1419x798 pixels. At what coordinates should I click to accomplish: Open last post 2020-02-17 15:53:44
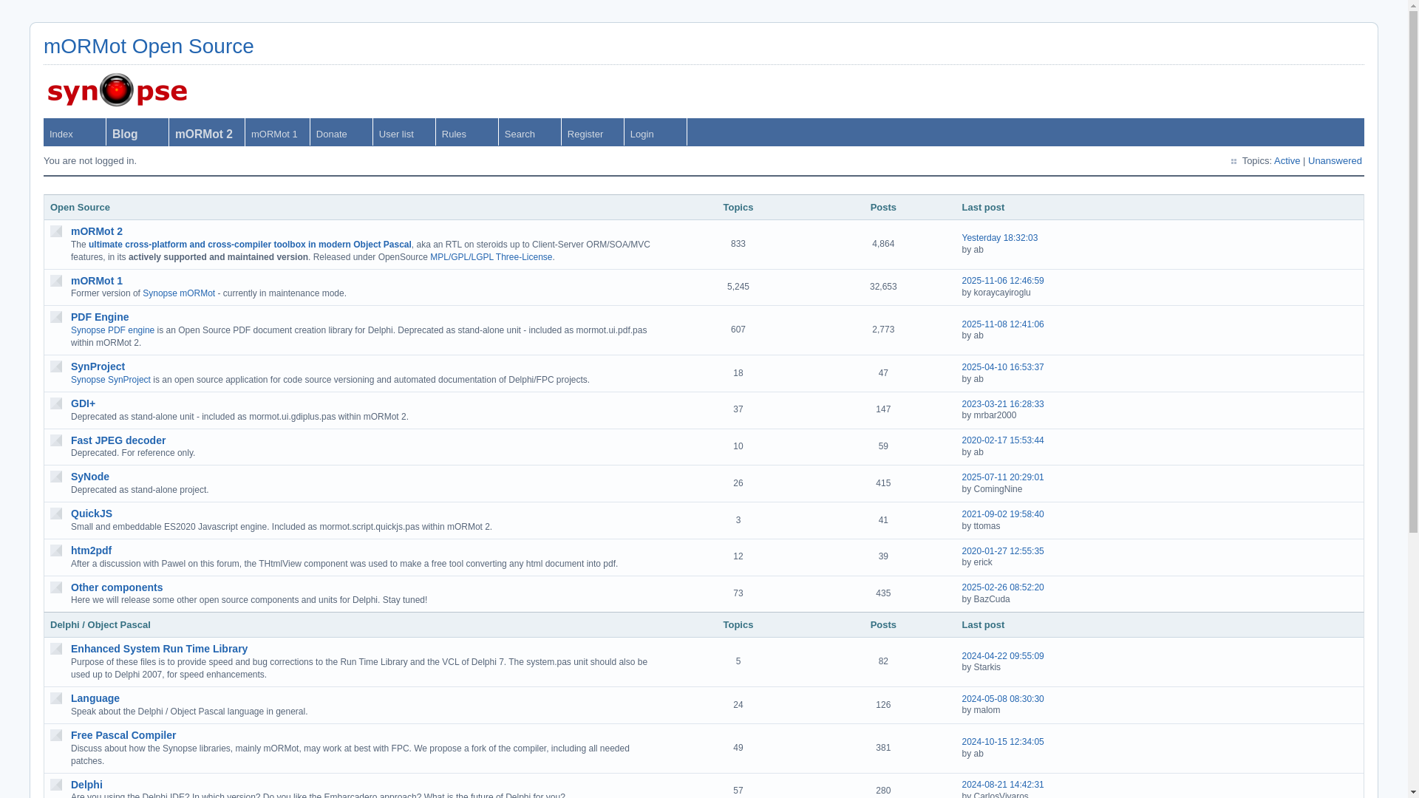pos(1003,440)
